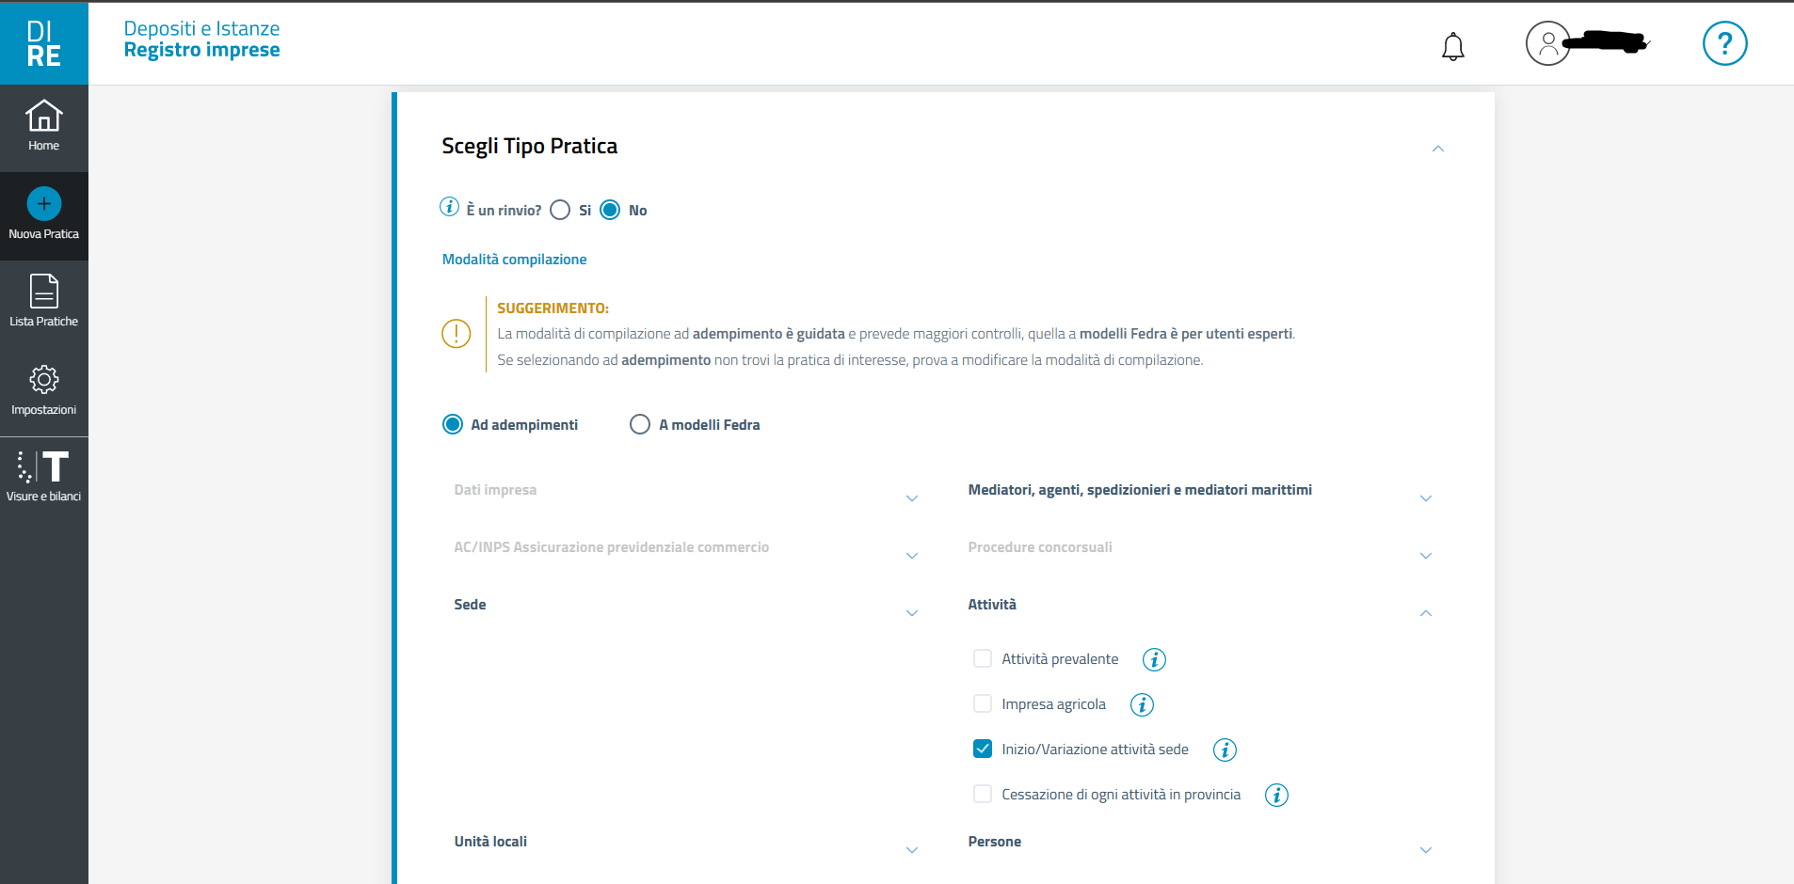
Task: Open Visure e bilanci from the sidebar
Action: (x=44, y=477)
